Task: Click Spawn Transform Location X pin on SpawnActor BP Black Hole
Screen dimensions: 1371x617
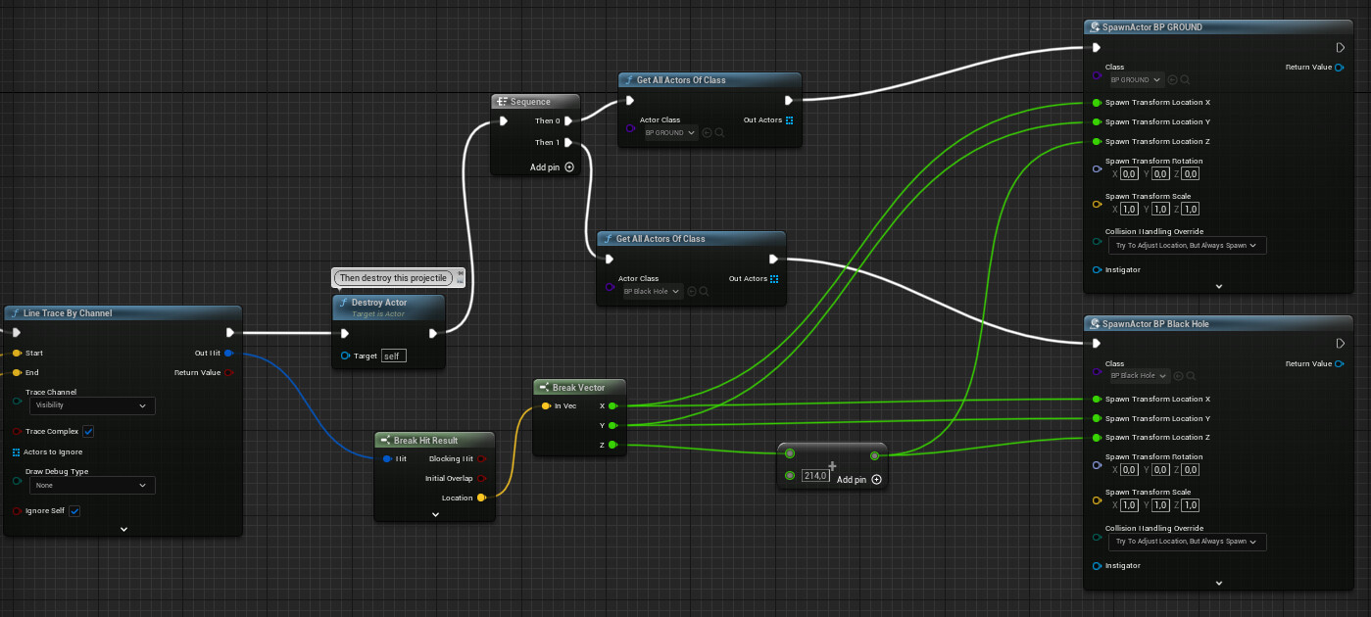Action: (x=1097, y=399)
